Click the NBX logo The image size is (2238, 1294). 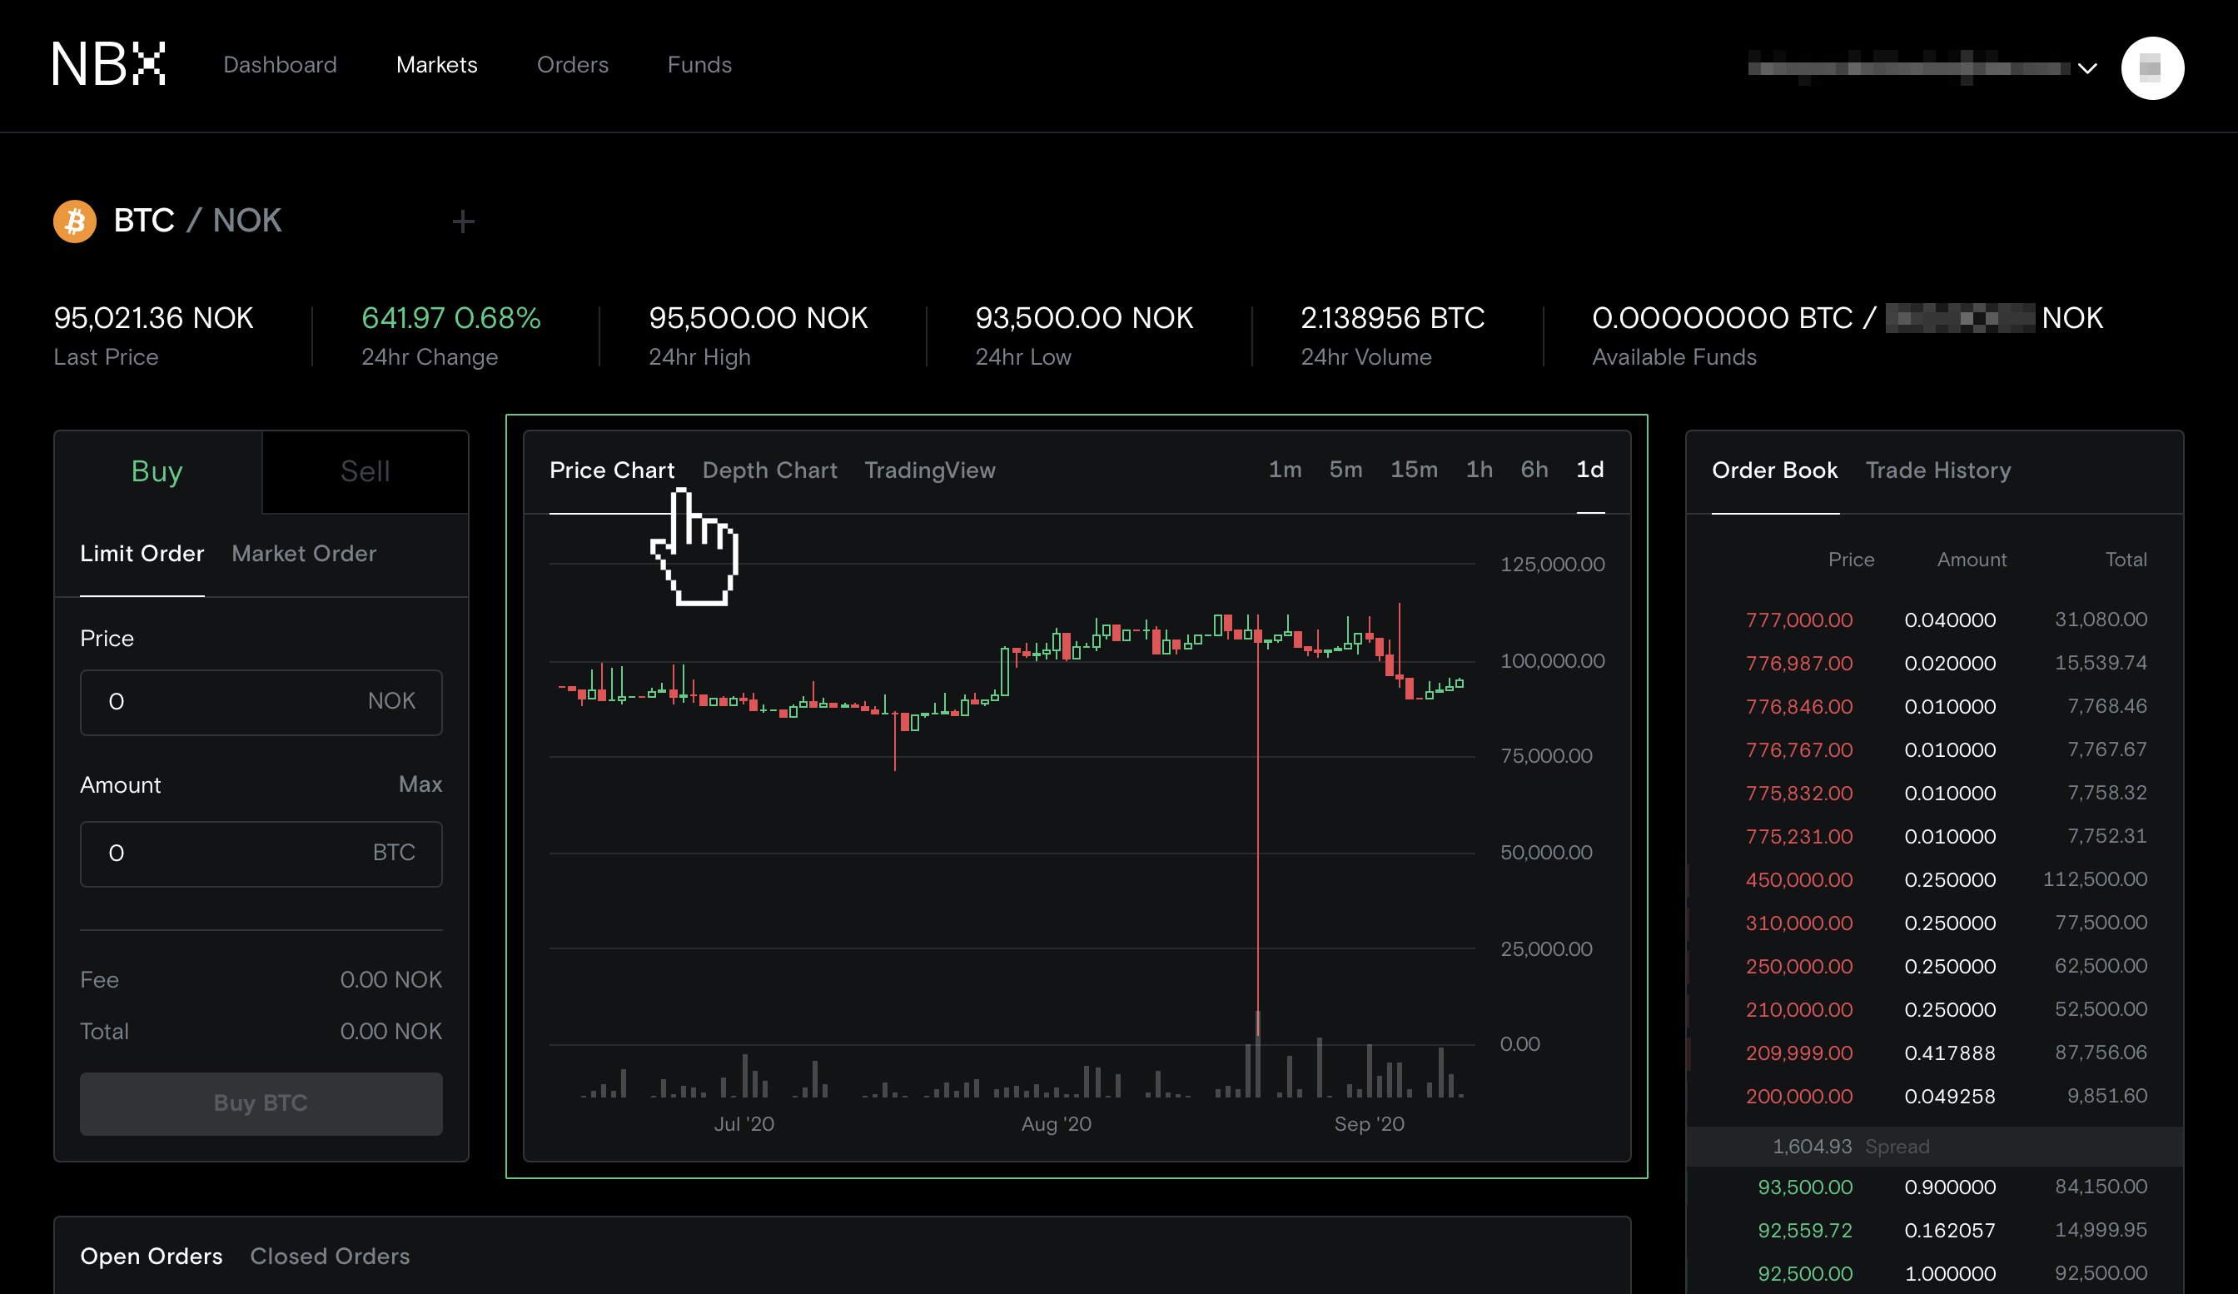[x=108, y=65]
